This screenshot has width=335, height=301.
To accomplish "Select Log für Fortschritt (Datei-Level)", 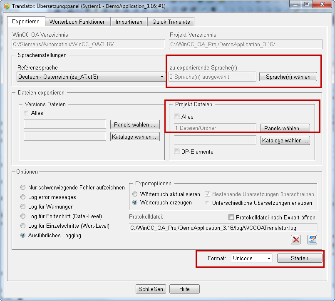I will (x=23, y=216).
